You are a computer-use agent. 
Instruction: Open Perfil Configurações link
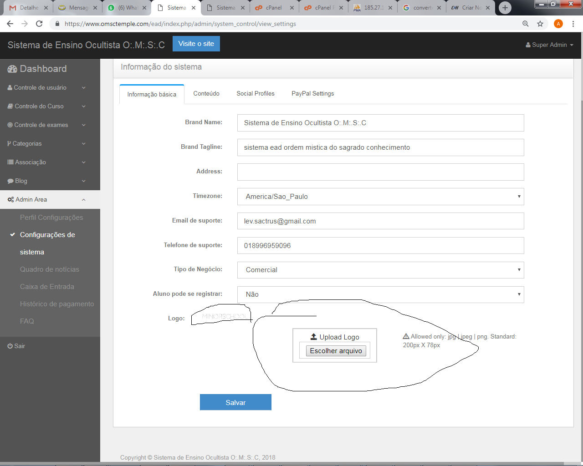point(51,218)
